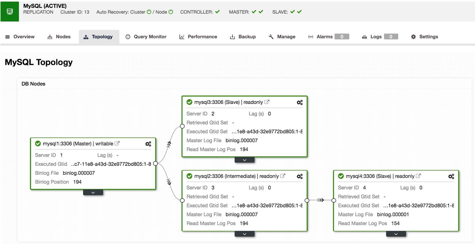Viewport: 475px width, 244px height.
Task: Expand mysql3 node details chevron
Action: (x=244, y=160)
